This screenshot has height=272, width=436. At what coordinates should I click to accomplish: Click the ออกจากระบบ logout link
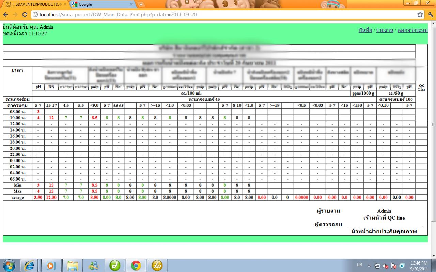point(412,30)
